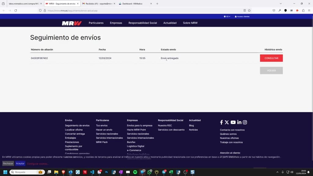Click the shield tracking protection icon
Image resolution: width=313 pixels, height=176 pixels.
click(40, 11)
